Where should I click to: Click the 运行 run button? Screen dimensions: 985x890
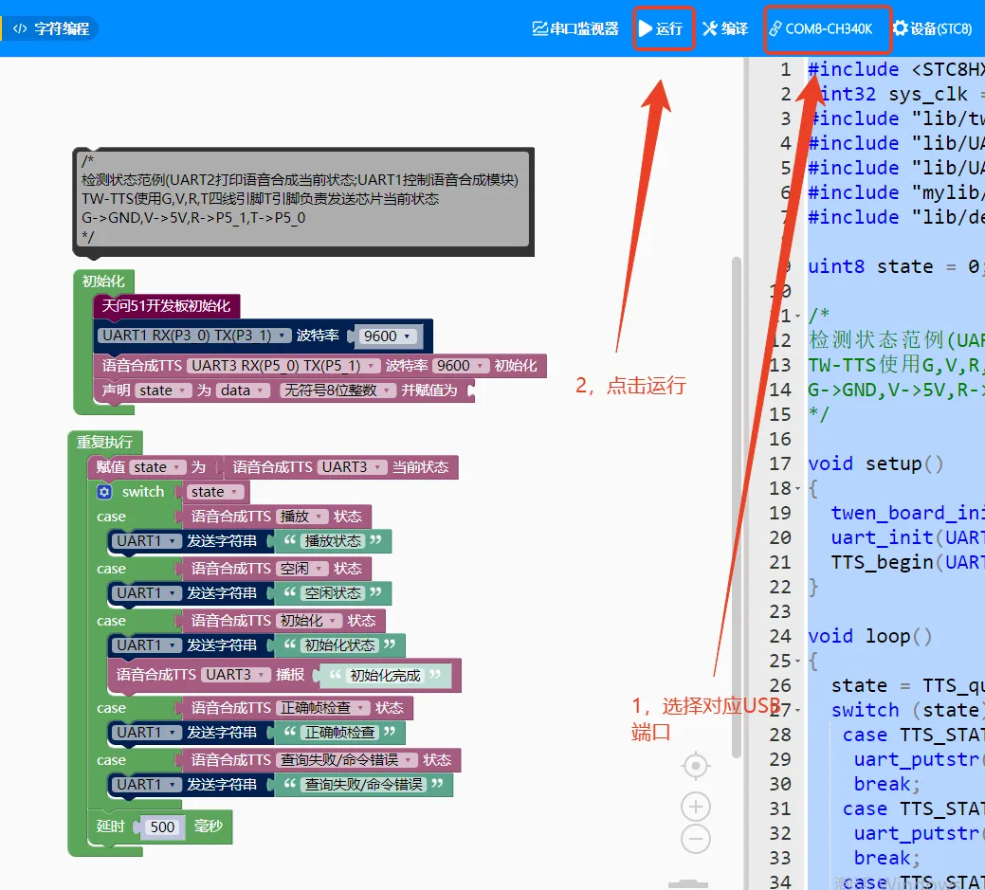point(661,28)
